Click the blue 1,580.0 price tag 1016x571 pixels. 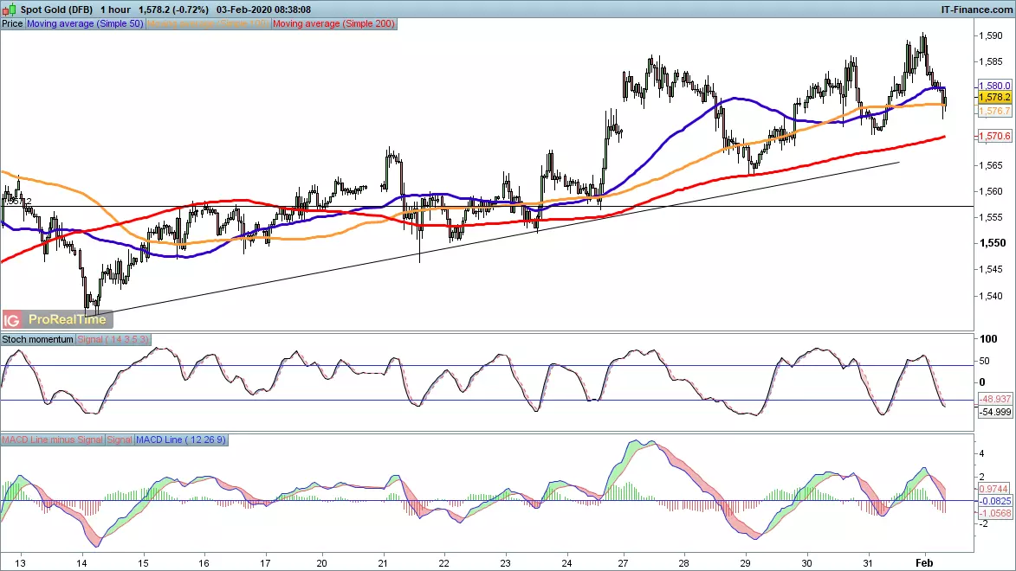(994, 86)
